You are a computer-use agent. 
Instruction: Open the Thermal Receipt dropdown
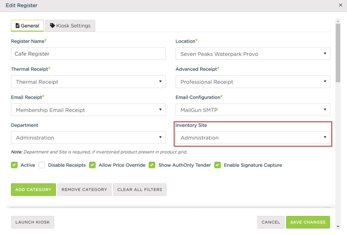tap(88, 82)
